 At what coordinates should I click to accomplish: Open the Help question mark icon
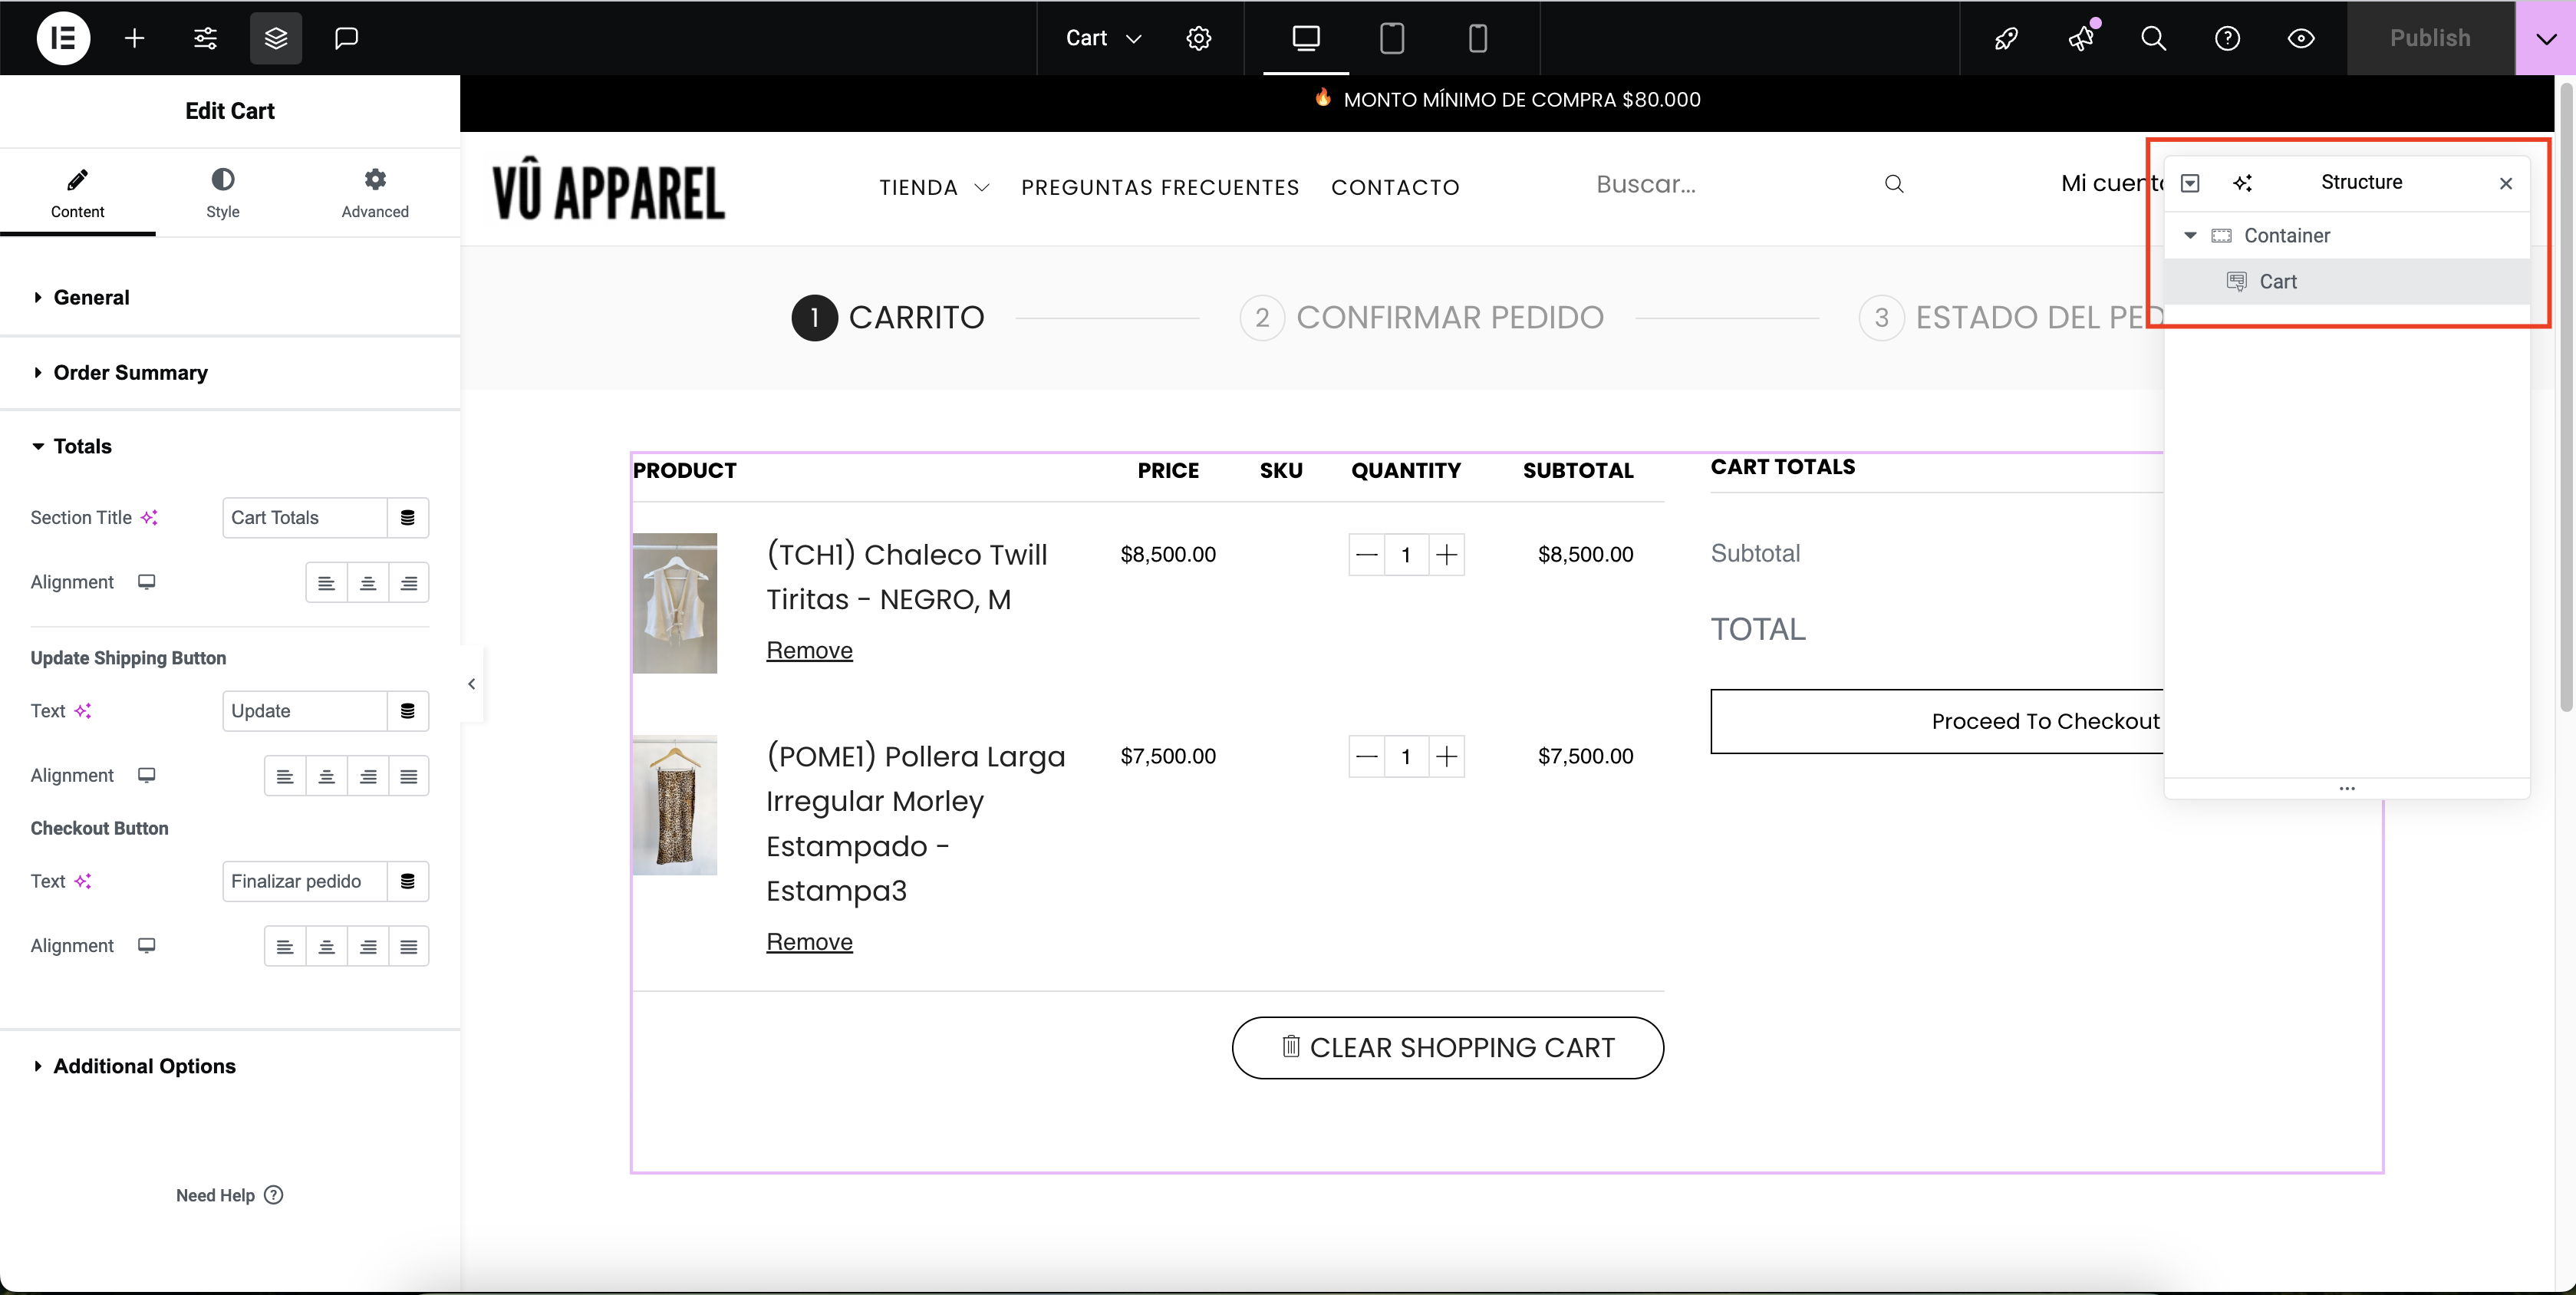pyautogui.click(x=2227, y=38)
